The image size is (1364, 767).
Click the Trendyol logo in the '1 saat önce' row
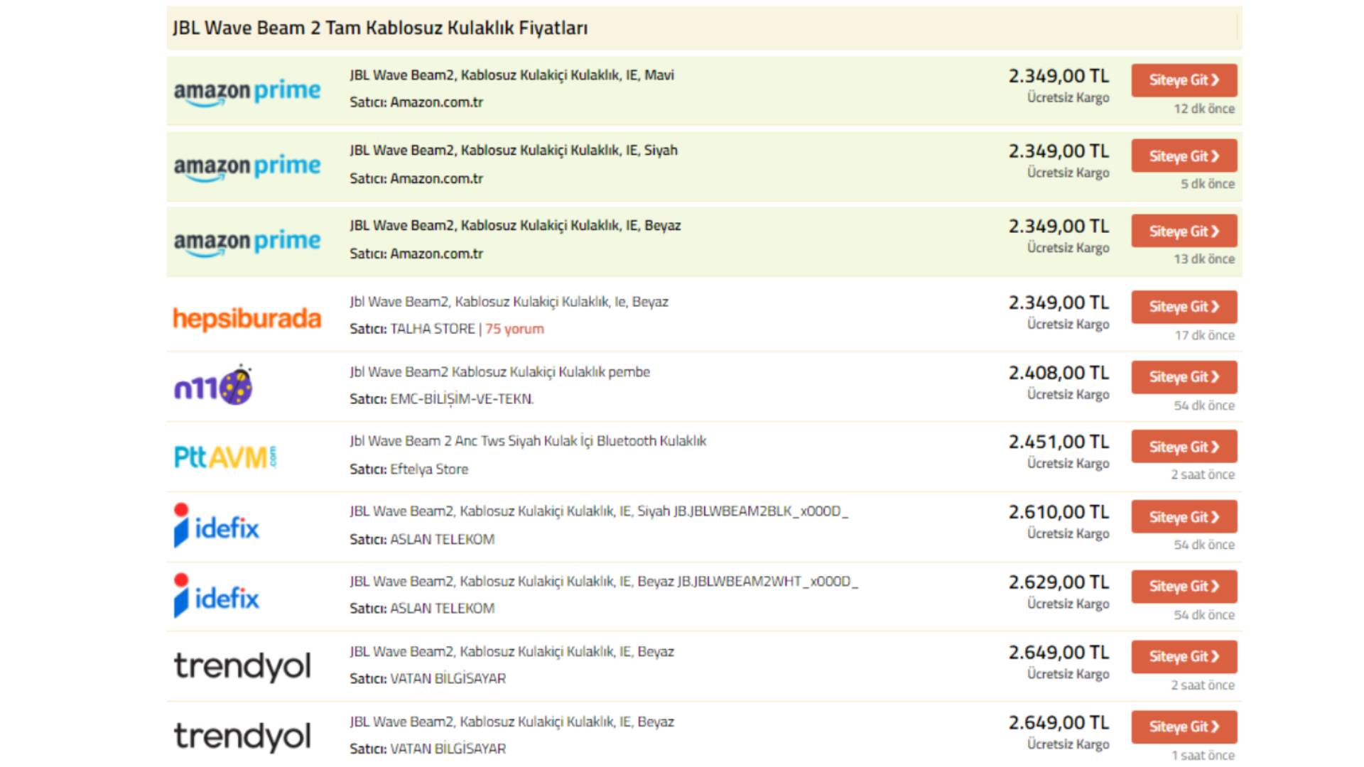click(x=243, y=736)
